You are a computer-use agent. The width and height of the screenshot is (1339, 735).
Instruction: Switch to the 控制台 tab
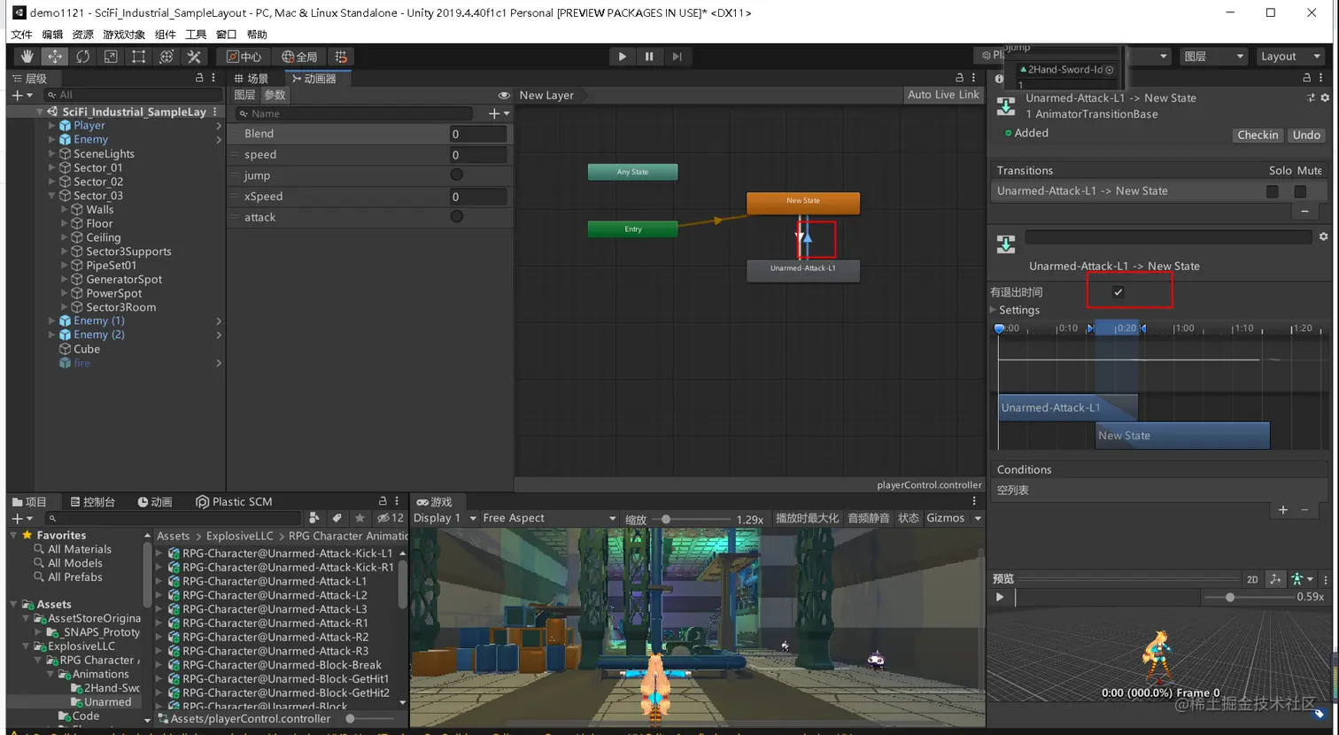click(93, 502)
